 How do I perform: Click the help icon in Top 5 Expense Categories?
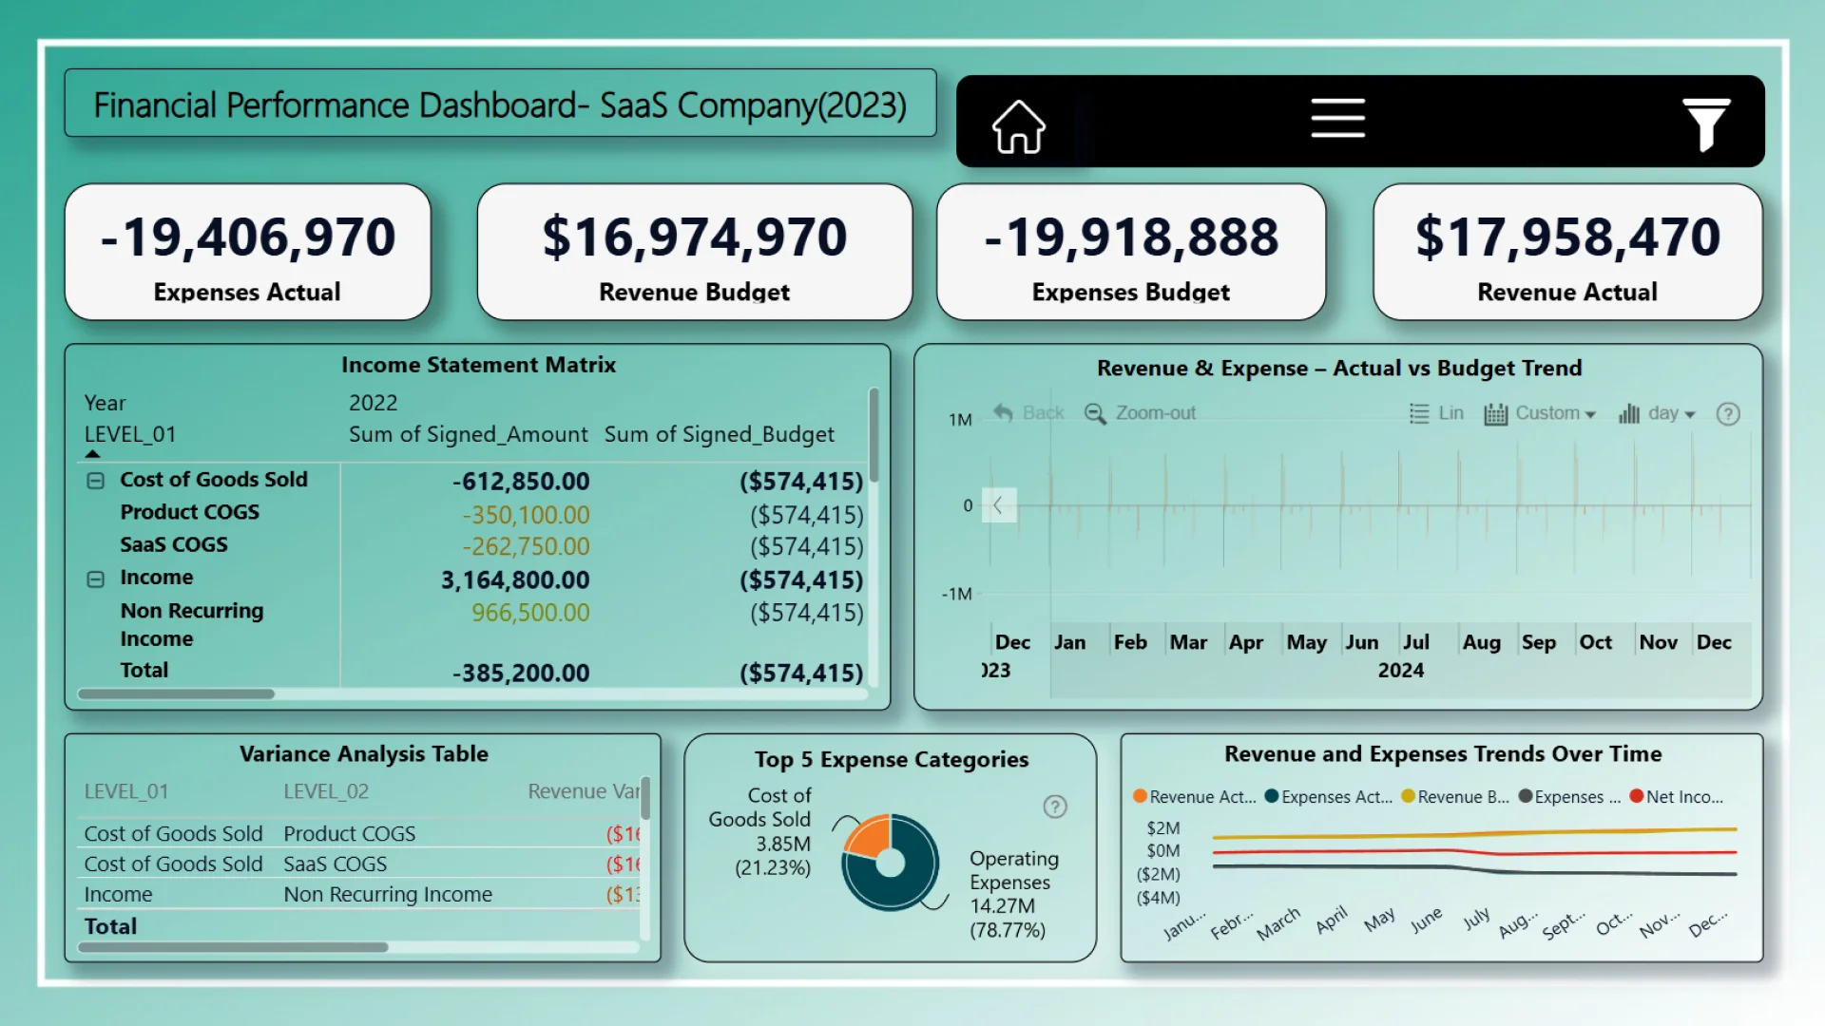(x=1054, y=807)
